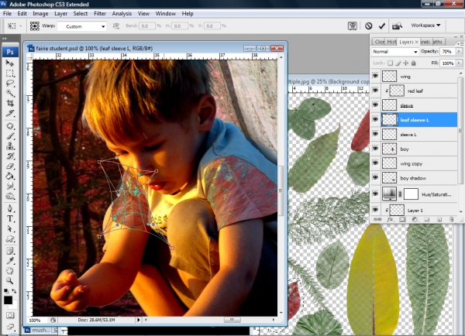This screenshot has width=465, height=336.
Task: Select the Clone Stamp tool
Action: coord(10,146)
